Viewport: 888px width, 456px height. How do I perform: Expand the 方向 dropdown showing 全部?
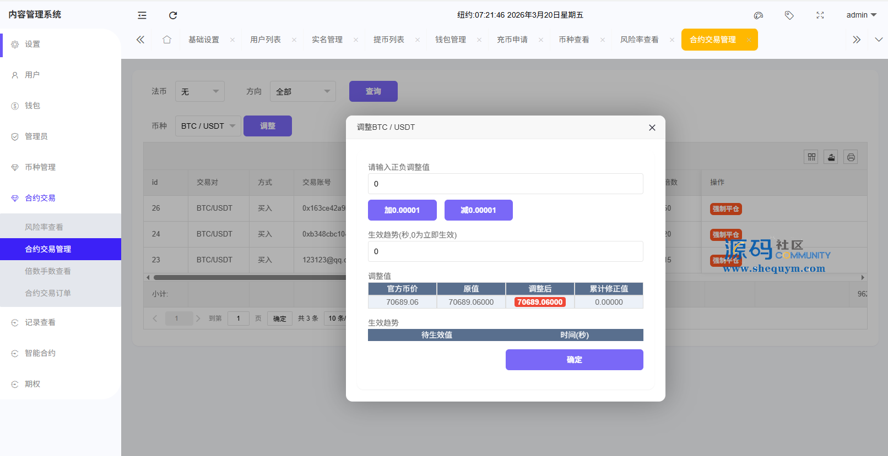[x=302, y=91]
